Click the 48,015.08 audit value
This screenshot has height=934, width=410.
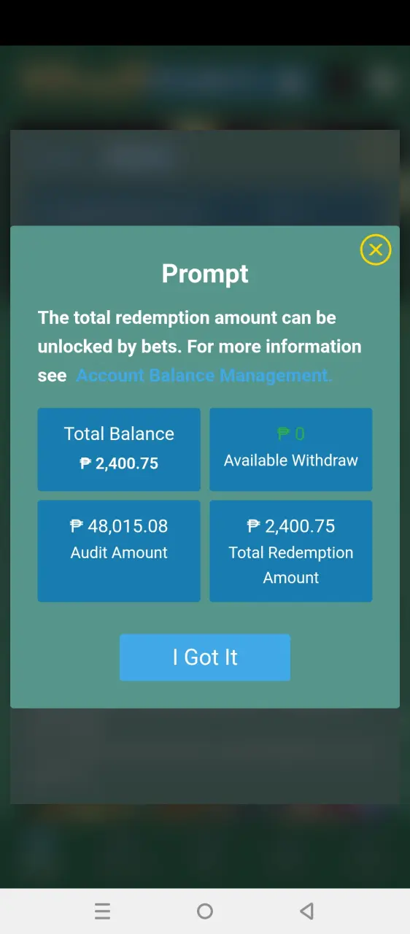pyautogui.click(x=128, y=526)
